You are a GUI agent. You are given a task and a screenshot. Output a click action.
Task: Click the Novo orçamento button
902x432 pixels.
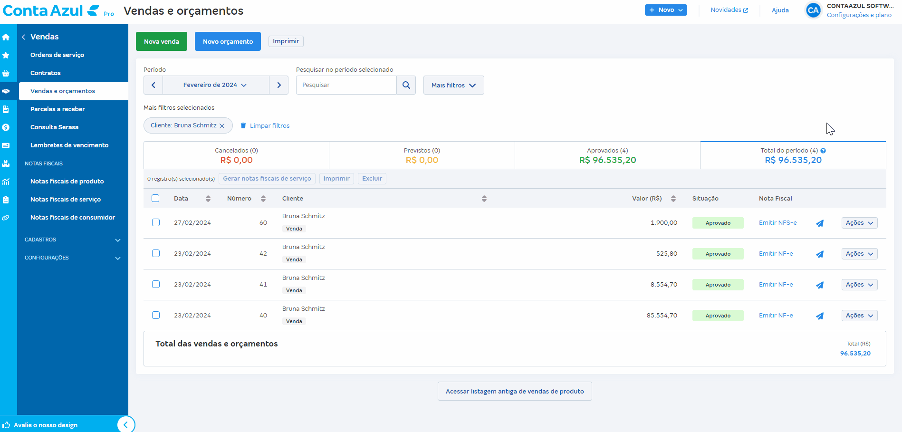228,41
